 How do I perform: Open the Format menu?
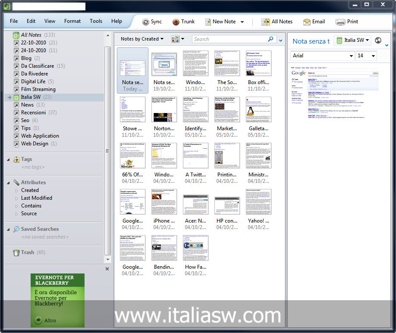click(x=72, y=21)
